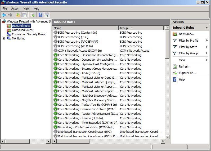Click the Export List toolbar icon
211x151 pixels.
[x=32, y=15]
